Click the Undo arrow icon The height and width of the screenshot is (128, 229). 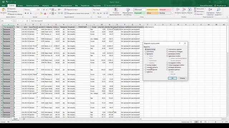coord(7,2)
